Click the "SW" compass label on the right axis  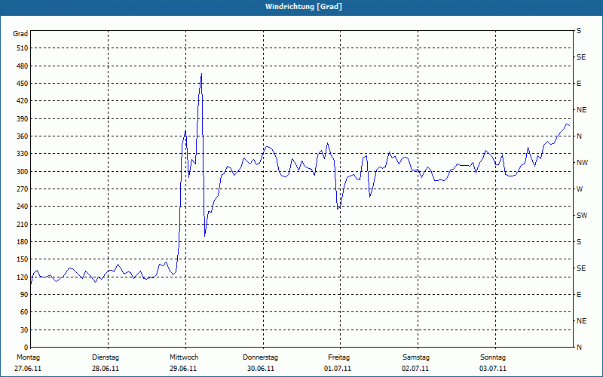pos(582,216)
